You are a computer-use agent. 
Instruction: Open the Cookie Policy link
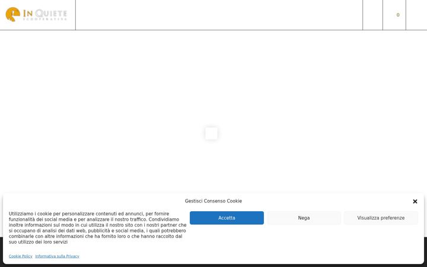tap(20, 256)
